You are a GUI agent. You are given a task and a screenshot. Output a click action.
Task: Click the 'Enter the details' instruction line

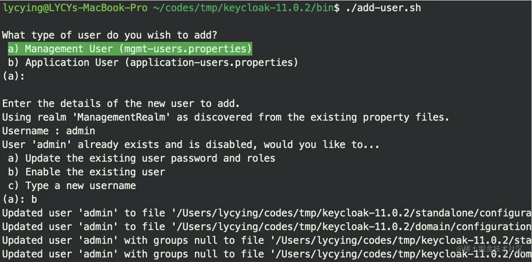tap(121, 104)
